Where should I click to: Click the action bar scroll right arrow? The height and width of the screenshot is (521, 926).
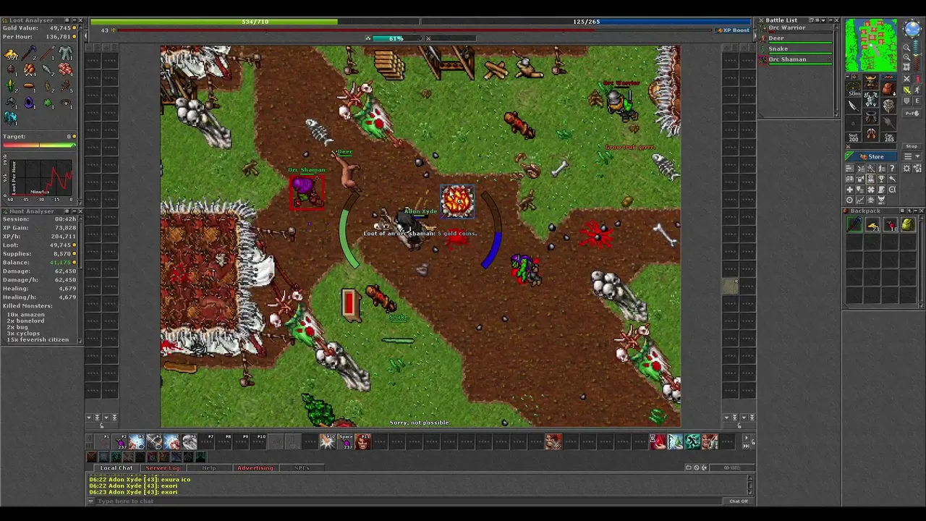[747, 439]
